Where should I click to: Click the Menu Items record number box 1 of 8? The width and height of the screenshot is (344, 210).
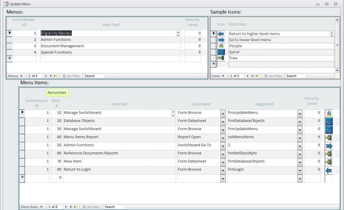[55, 207]
